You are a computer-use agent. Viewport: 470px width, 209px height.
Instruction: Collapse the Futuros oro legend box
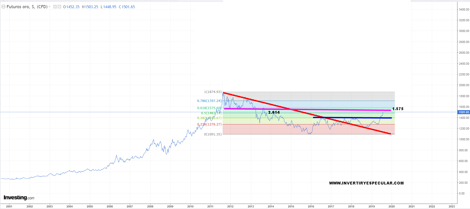click(x=4, y=7)
